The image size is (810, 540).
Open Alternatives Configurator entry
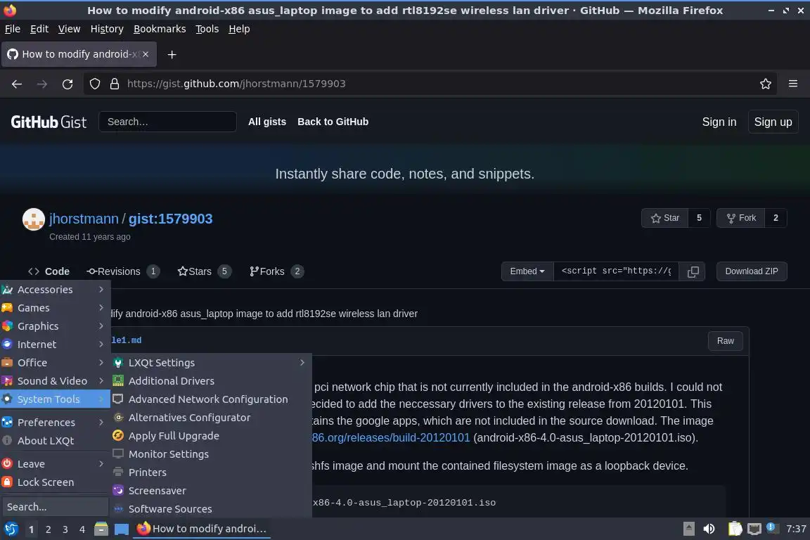coord(211,418)
